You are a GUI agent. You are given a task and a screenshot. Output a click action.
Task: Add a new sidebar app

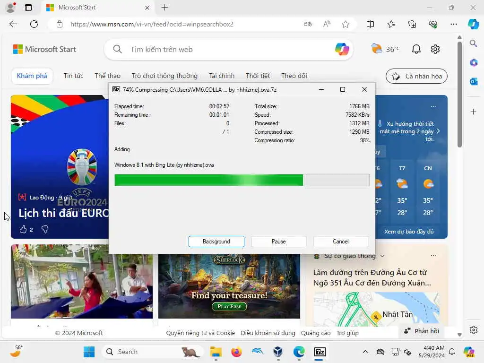point(474,112)
